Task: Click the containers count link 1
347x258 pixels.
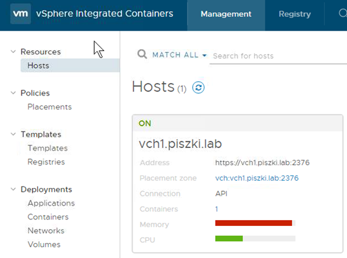Action: pyautogui.click(x=217, y=209)
